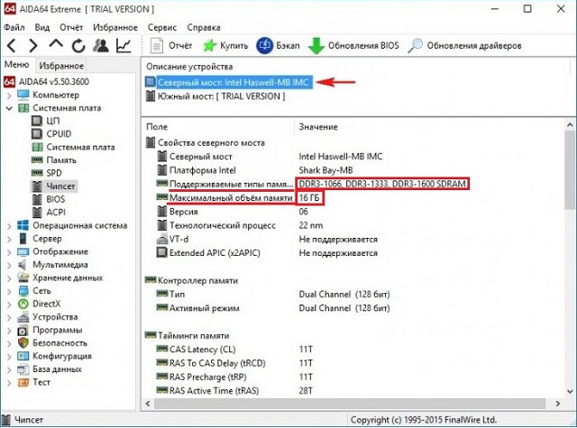Click the База данных icon in tree

[x=23, y=369]
